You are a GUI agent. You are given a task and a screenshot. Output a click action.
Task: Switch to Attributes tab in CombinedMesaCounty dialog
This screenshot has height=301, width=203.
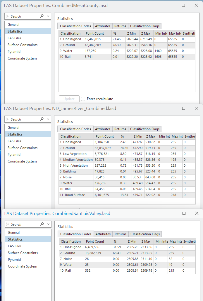click(103, 26)
